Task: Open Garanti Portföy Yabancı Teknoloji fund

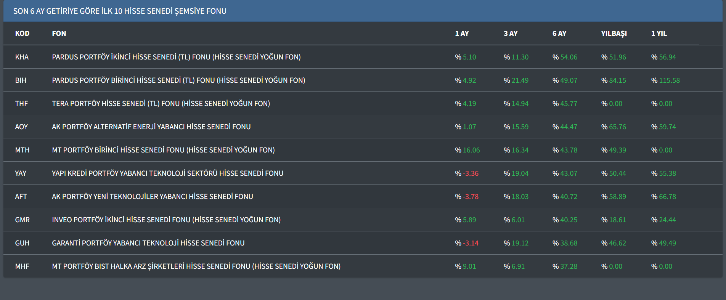Action: [148, 243]
